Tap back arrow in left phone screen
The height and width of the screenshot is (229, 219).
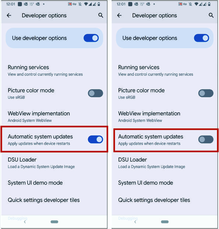(x=9, y=15)
